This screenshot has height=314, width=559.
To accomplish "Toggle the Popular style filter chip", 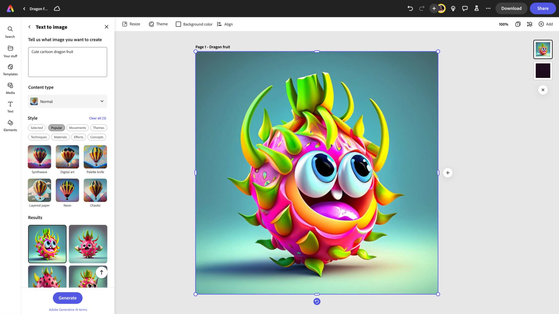I will 56,128.
